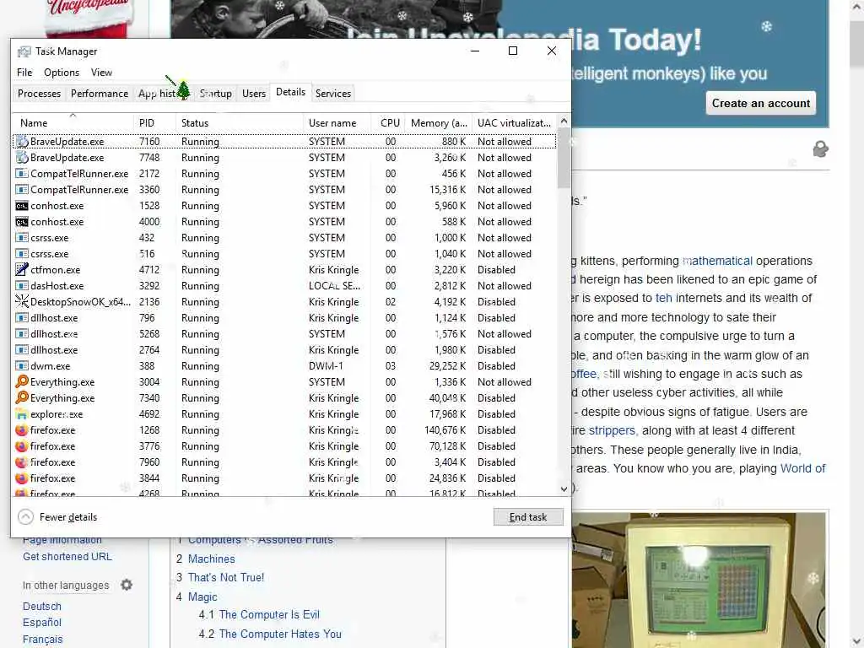Open the Magic contents link
This screenshot has width=864, height=648.
(202, 597)
